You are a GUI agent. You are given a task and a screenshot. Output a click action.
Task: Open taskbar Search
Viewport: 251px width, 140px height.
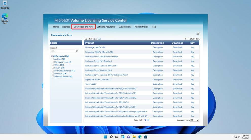pos(111,137)
